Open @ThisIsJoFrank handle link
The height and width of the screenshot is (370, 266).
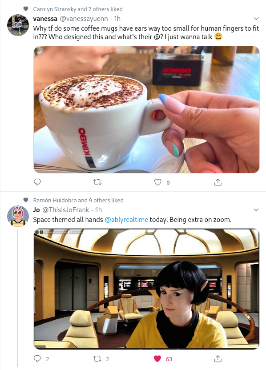pos(66,209)
